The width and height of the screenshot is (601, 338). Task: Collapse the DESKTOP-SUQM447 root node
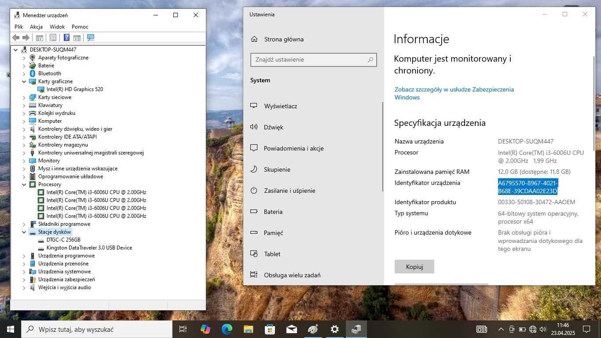coord(16,50)
